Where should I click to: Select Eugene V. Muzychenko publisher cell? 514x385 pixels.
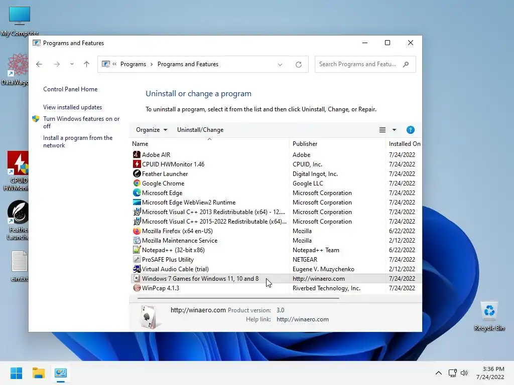click(x=323, y=269)
